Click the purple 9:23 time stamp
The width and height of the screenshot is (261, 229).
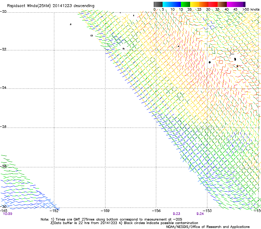tap(176, 214)
